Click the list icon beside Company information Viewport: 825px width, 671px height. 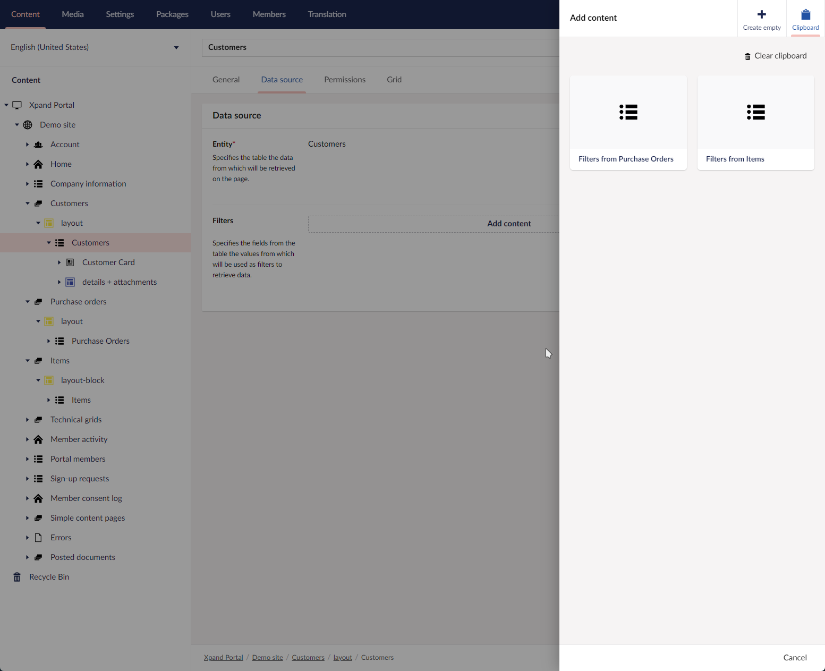point(38,184)
